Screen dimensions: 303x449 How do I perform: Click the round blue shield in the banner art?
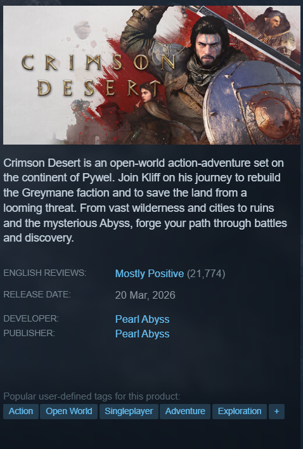pos(252,105)
